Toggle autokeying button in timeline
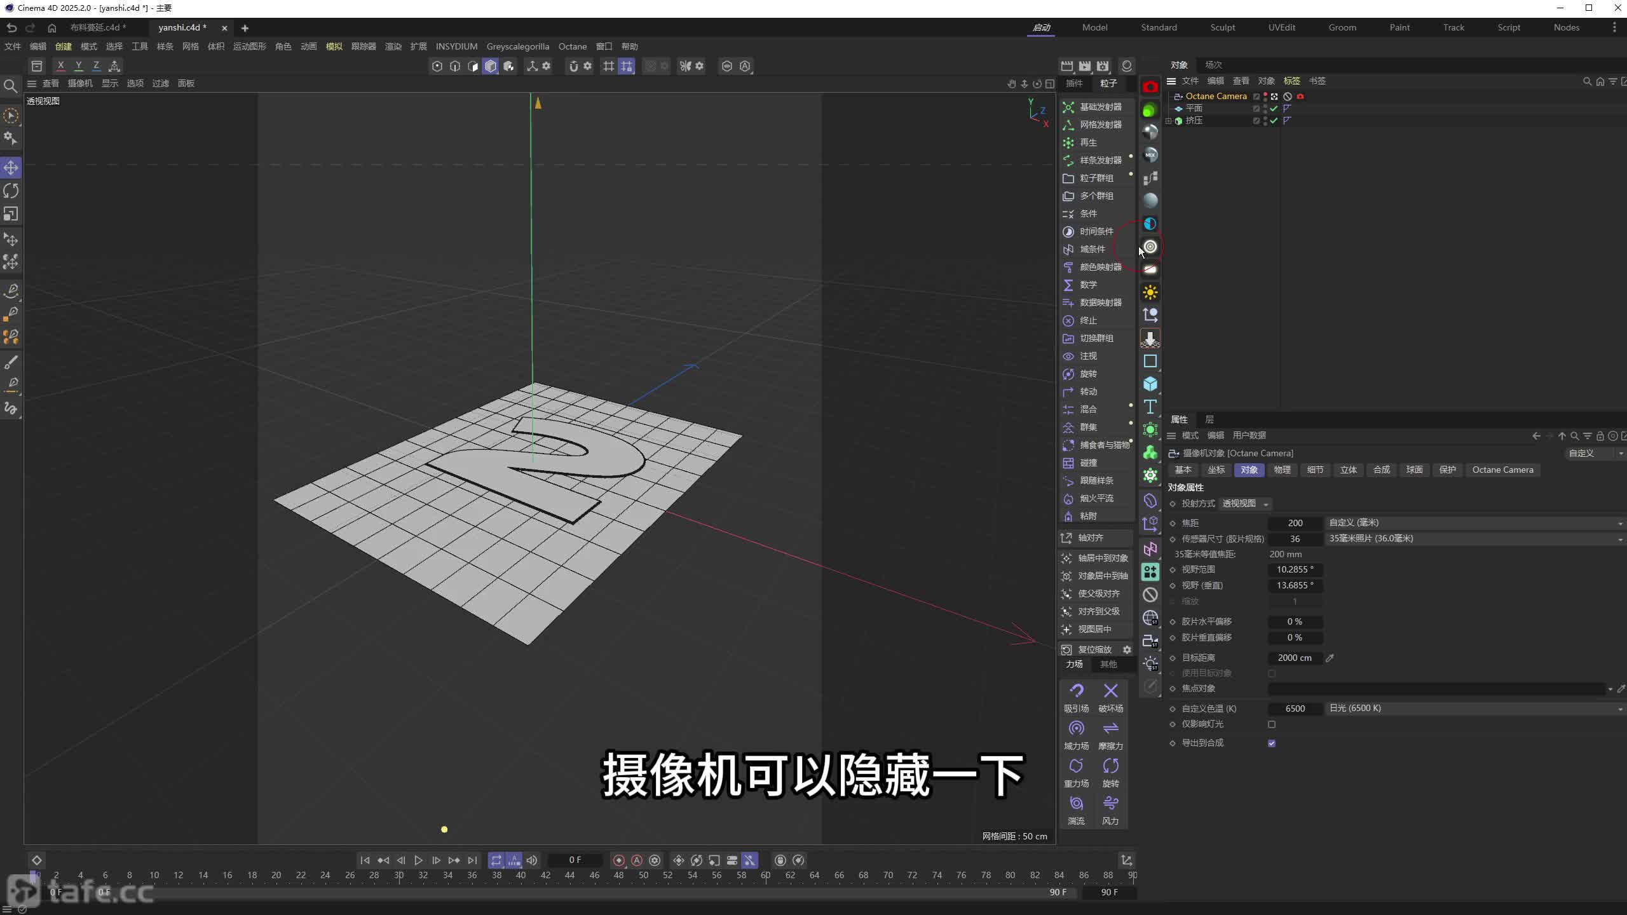 pyautogui.click(x=637, y=860)
